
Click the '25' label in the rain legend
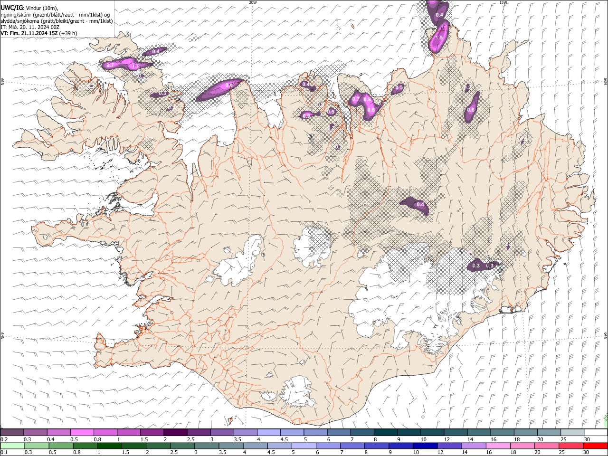pos(562,452)
